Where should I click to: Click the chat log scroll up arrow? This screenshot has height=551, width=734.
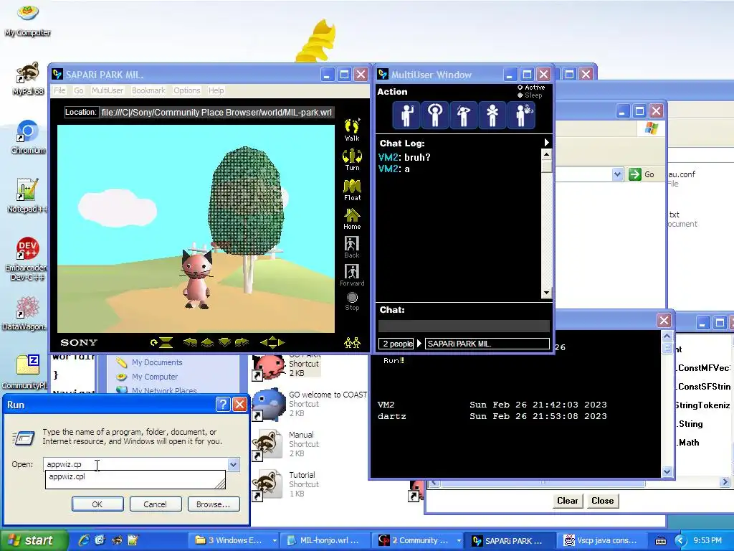pos(546,154)
